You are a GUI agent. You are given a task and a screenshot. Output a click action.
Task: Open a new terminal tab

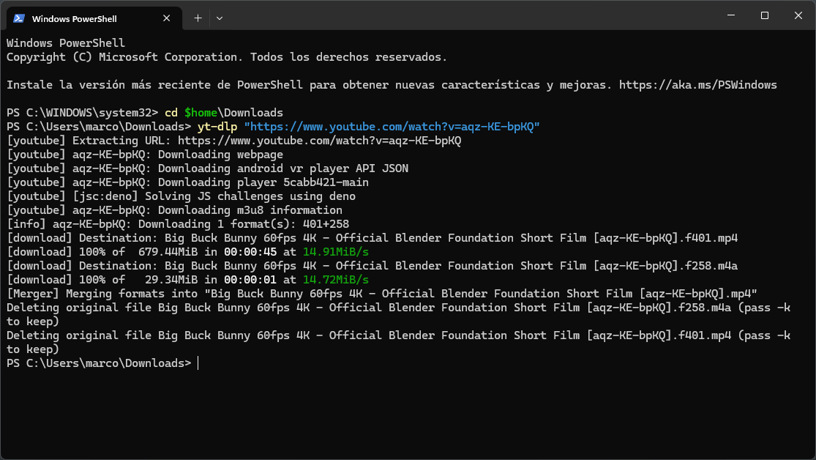[x=198, y=18]
